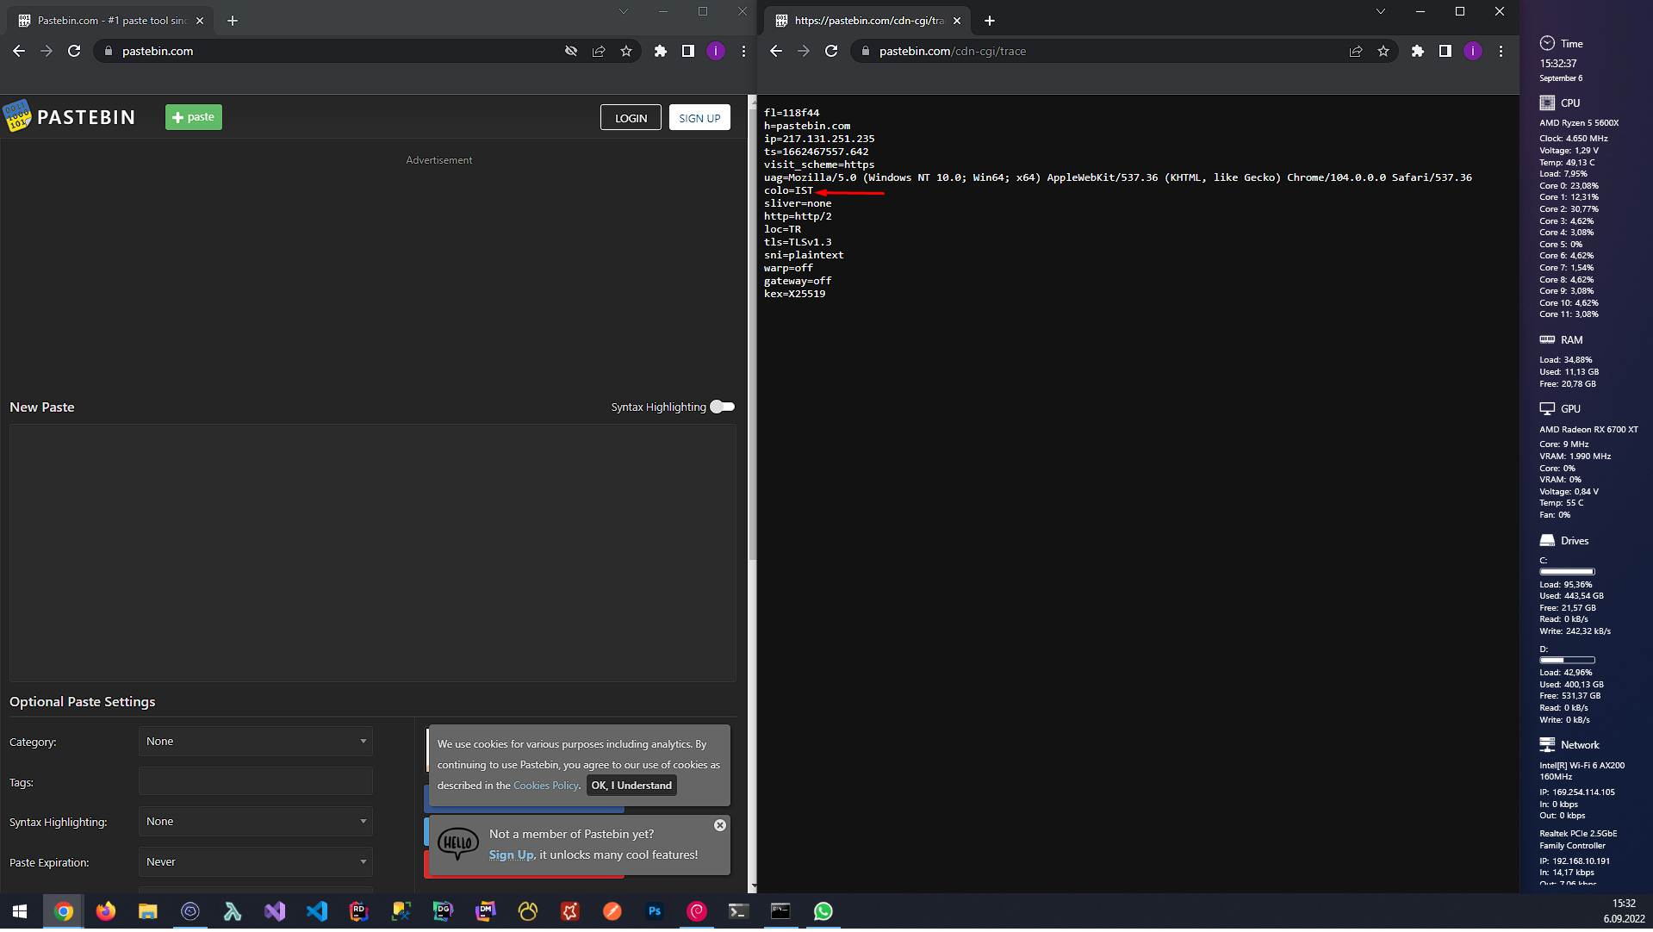
Task: Close the cdn-cgi/trace tab
Action: point(957,21)
